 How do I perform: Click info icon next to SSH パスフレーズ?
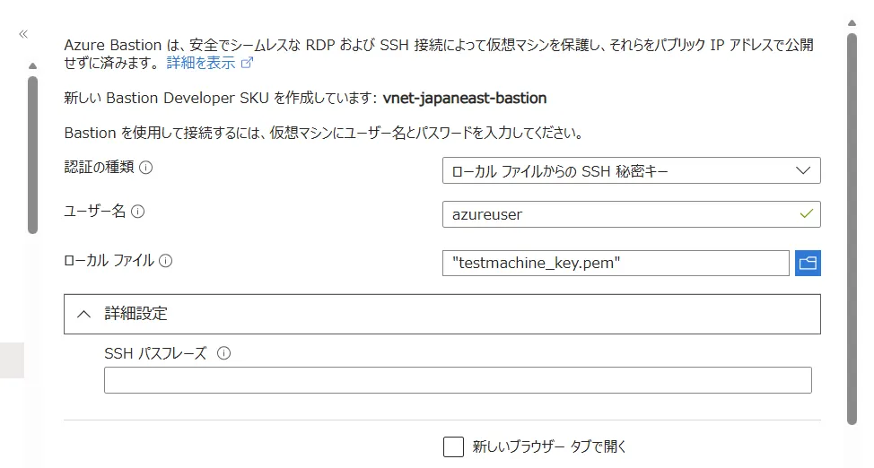click(223, 353)
